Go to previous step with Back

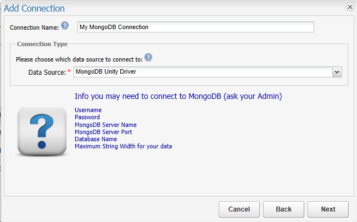click(x=283, y=209)
